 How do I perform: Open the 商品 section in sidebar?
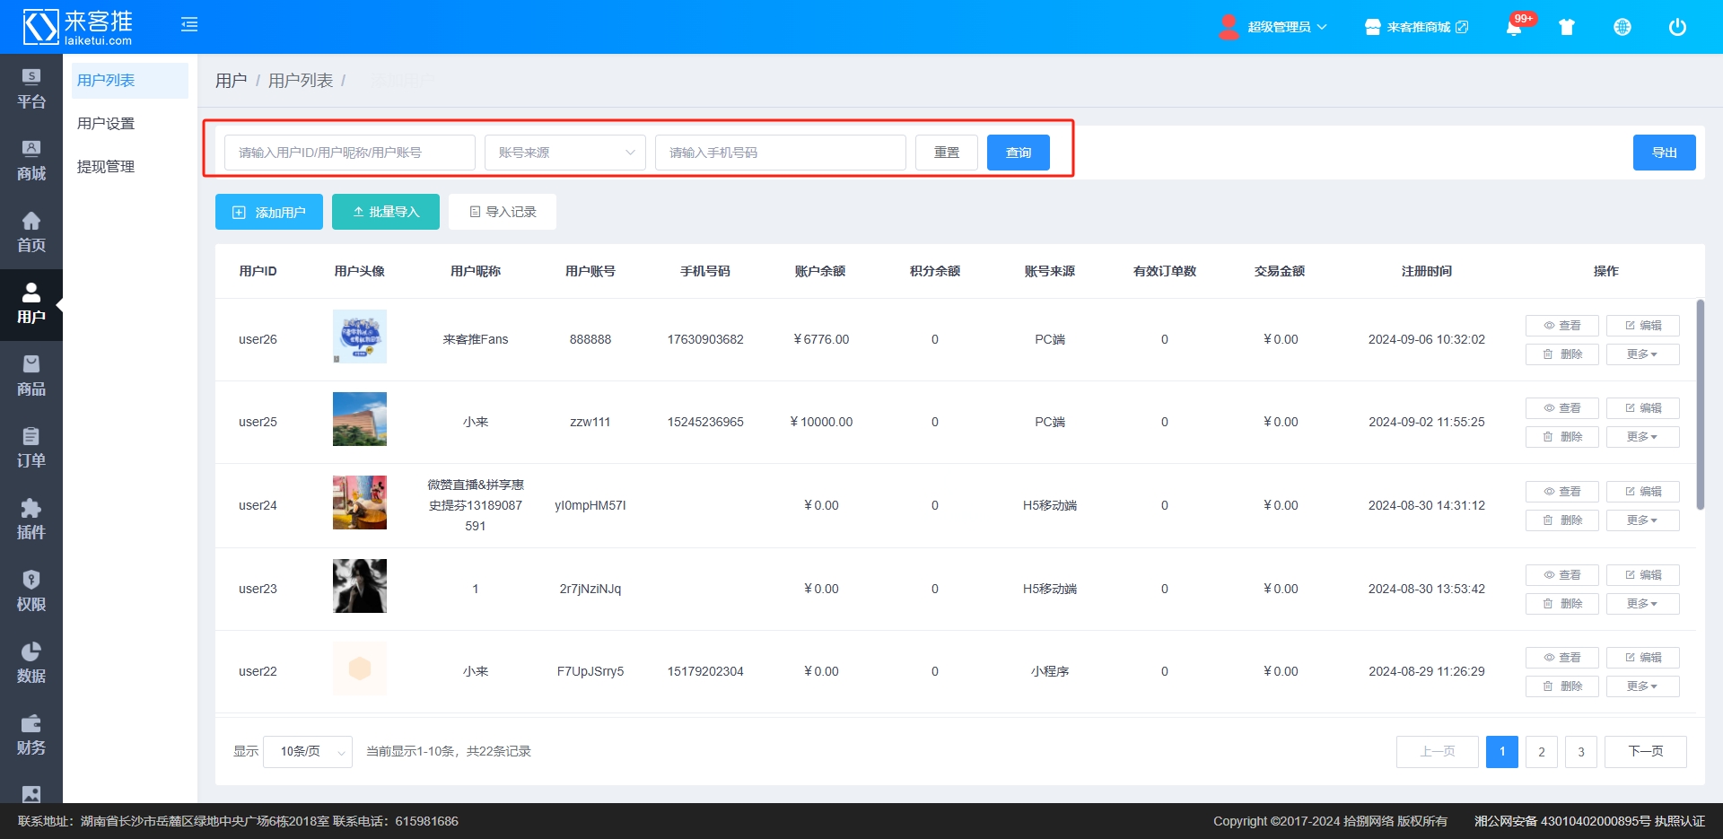(31, 376)
